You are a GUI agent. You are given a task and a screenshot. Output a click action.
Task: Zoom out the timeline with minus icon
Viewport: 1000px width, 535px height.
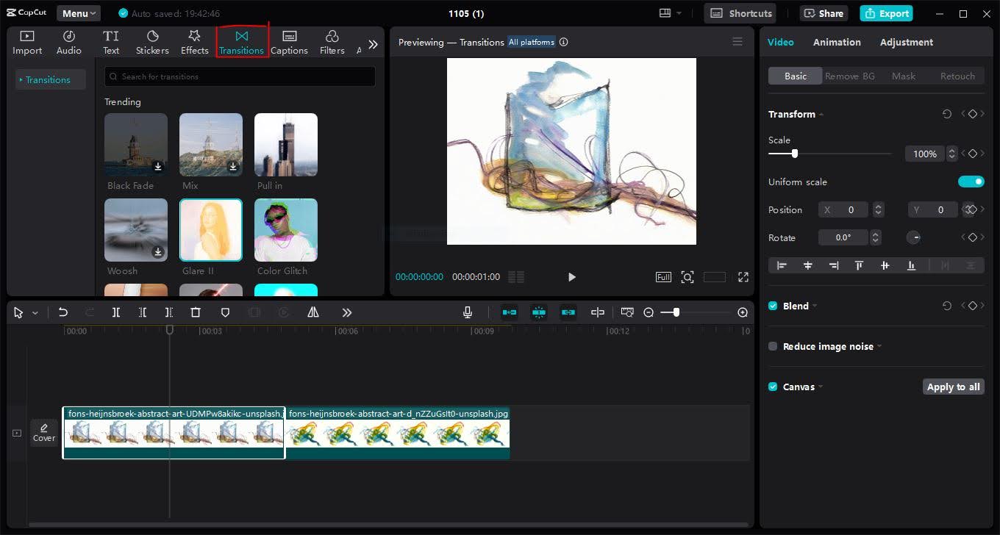[x=649, y=312]
